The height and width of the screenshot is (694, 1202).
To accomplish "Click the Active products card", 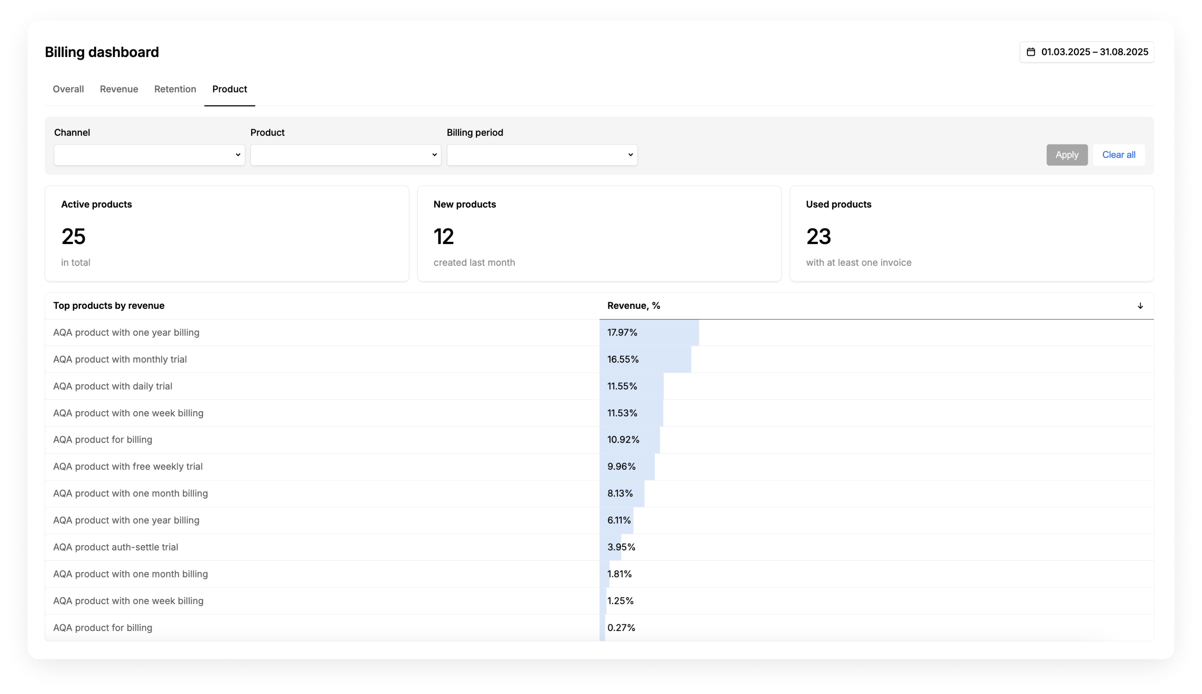I will coord(226,233).
